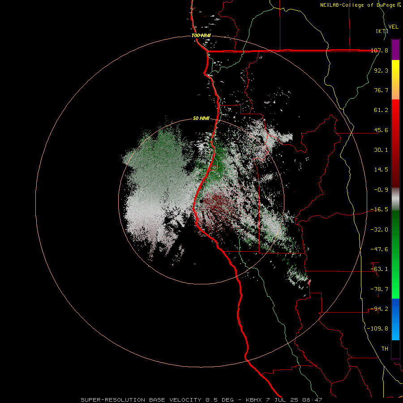Click the 92.3 velocity scale value

[381, 70]
